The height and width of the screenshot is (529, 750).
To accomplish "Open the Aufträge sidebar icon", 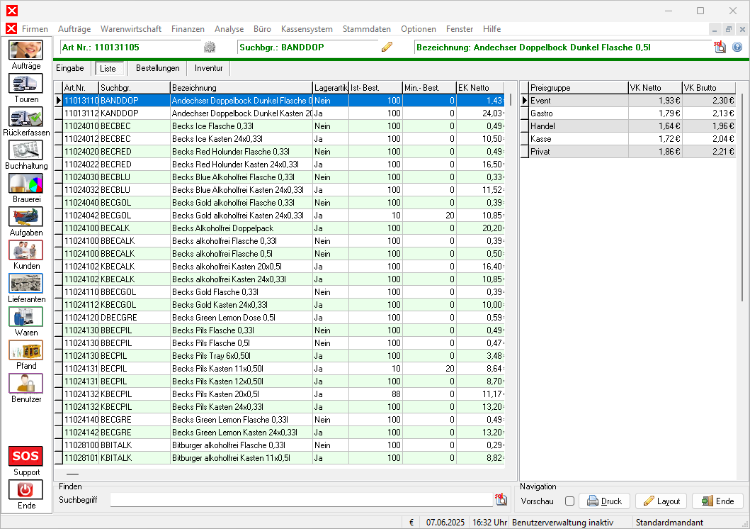I will click(x=25, y=50).
